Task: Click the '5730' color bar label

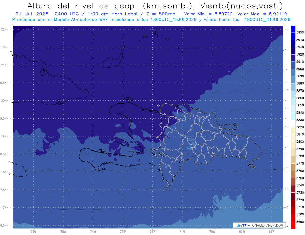Action: [x=300, y=192]
